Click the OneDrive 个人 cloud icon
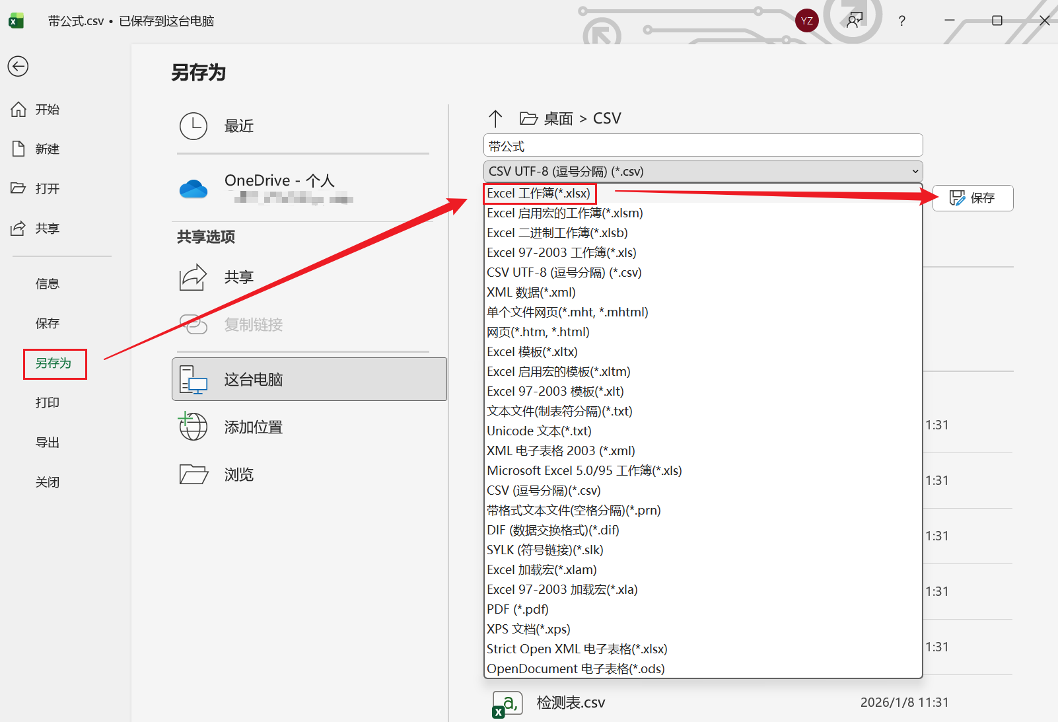Image resolution: width=1058 pixels, height=722 pixels. [x=194, y=188]
